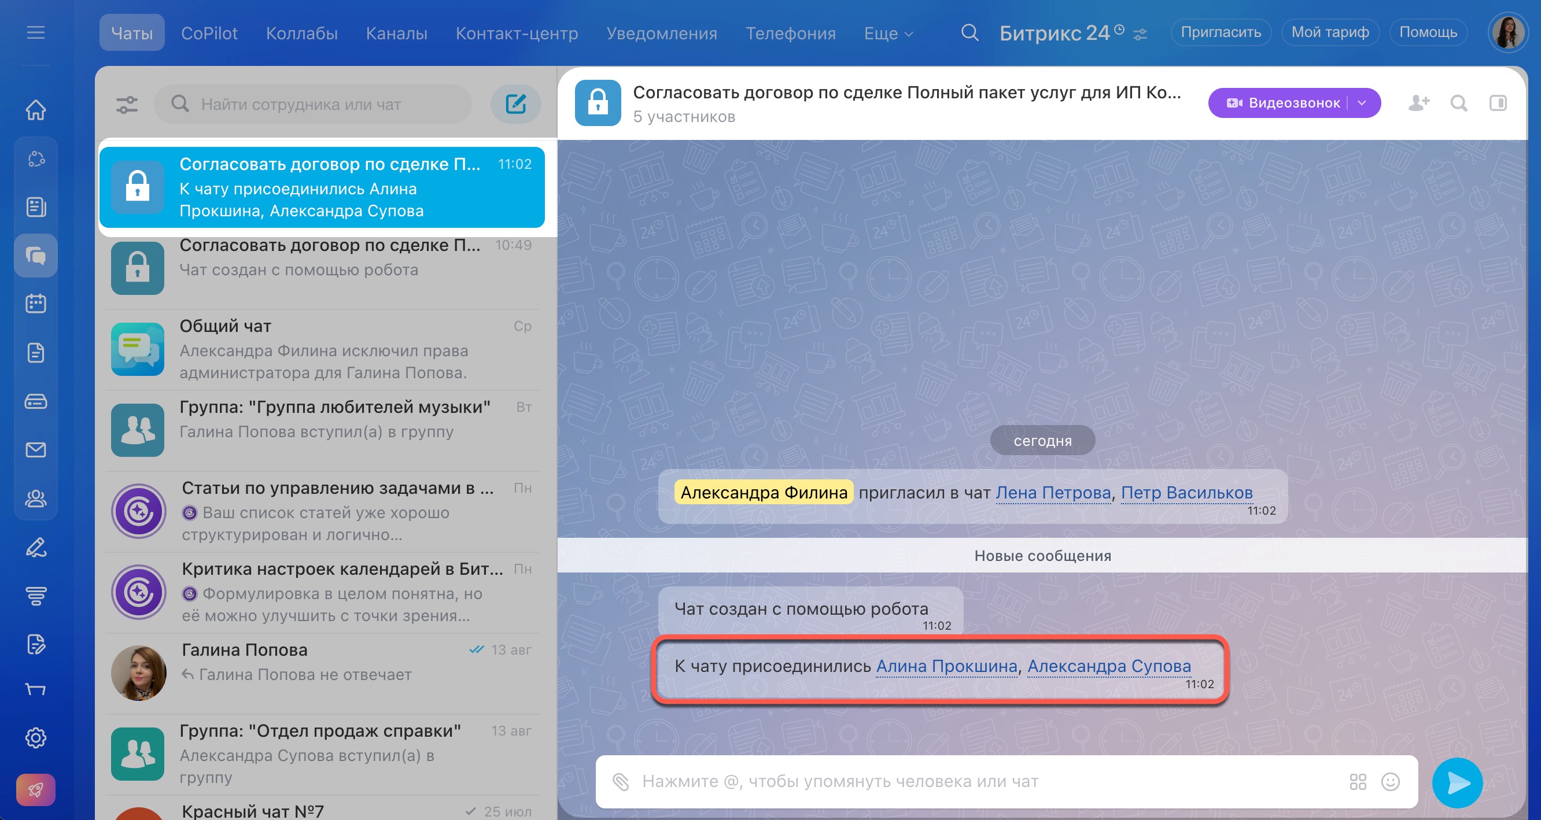
Task: Expand the Еще menu
Action: pyautogui.click(x=889, y=34)
